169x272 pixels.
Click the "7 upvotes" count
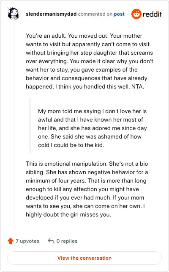pos(27,241)
